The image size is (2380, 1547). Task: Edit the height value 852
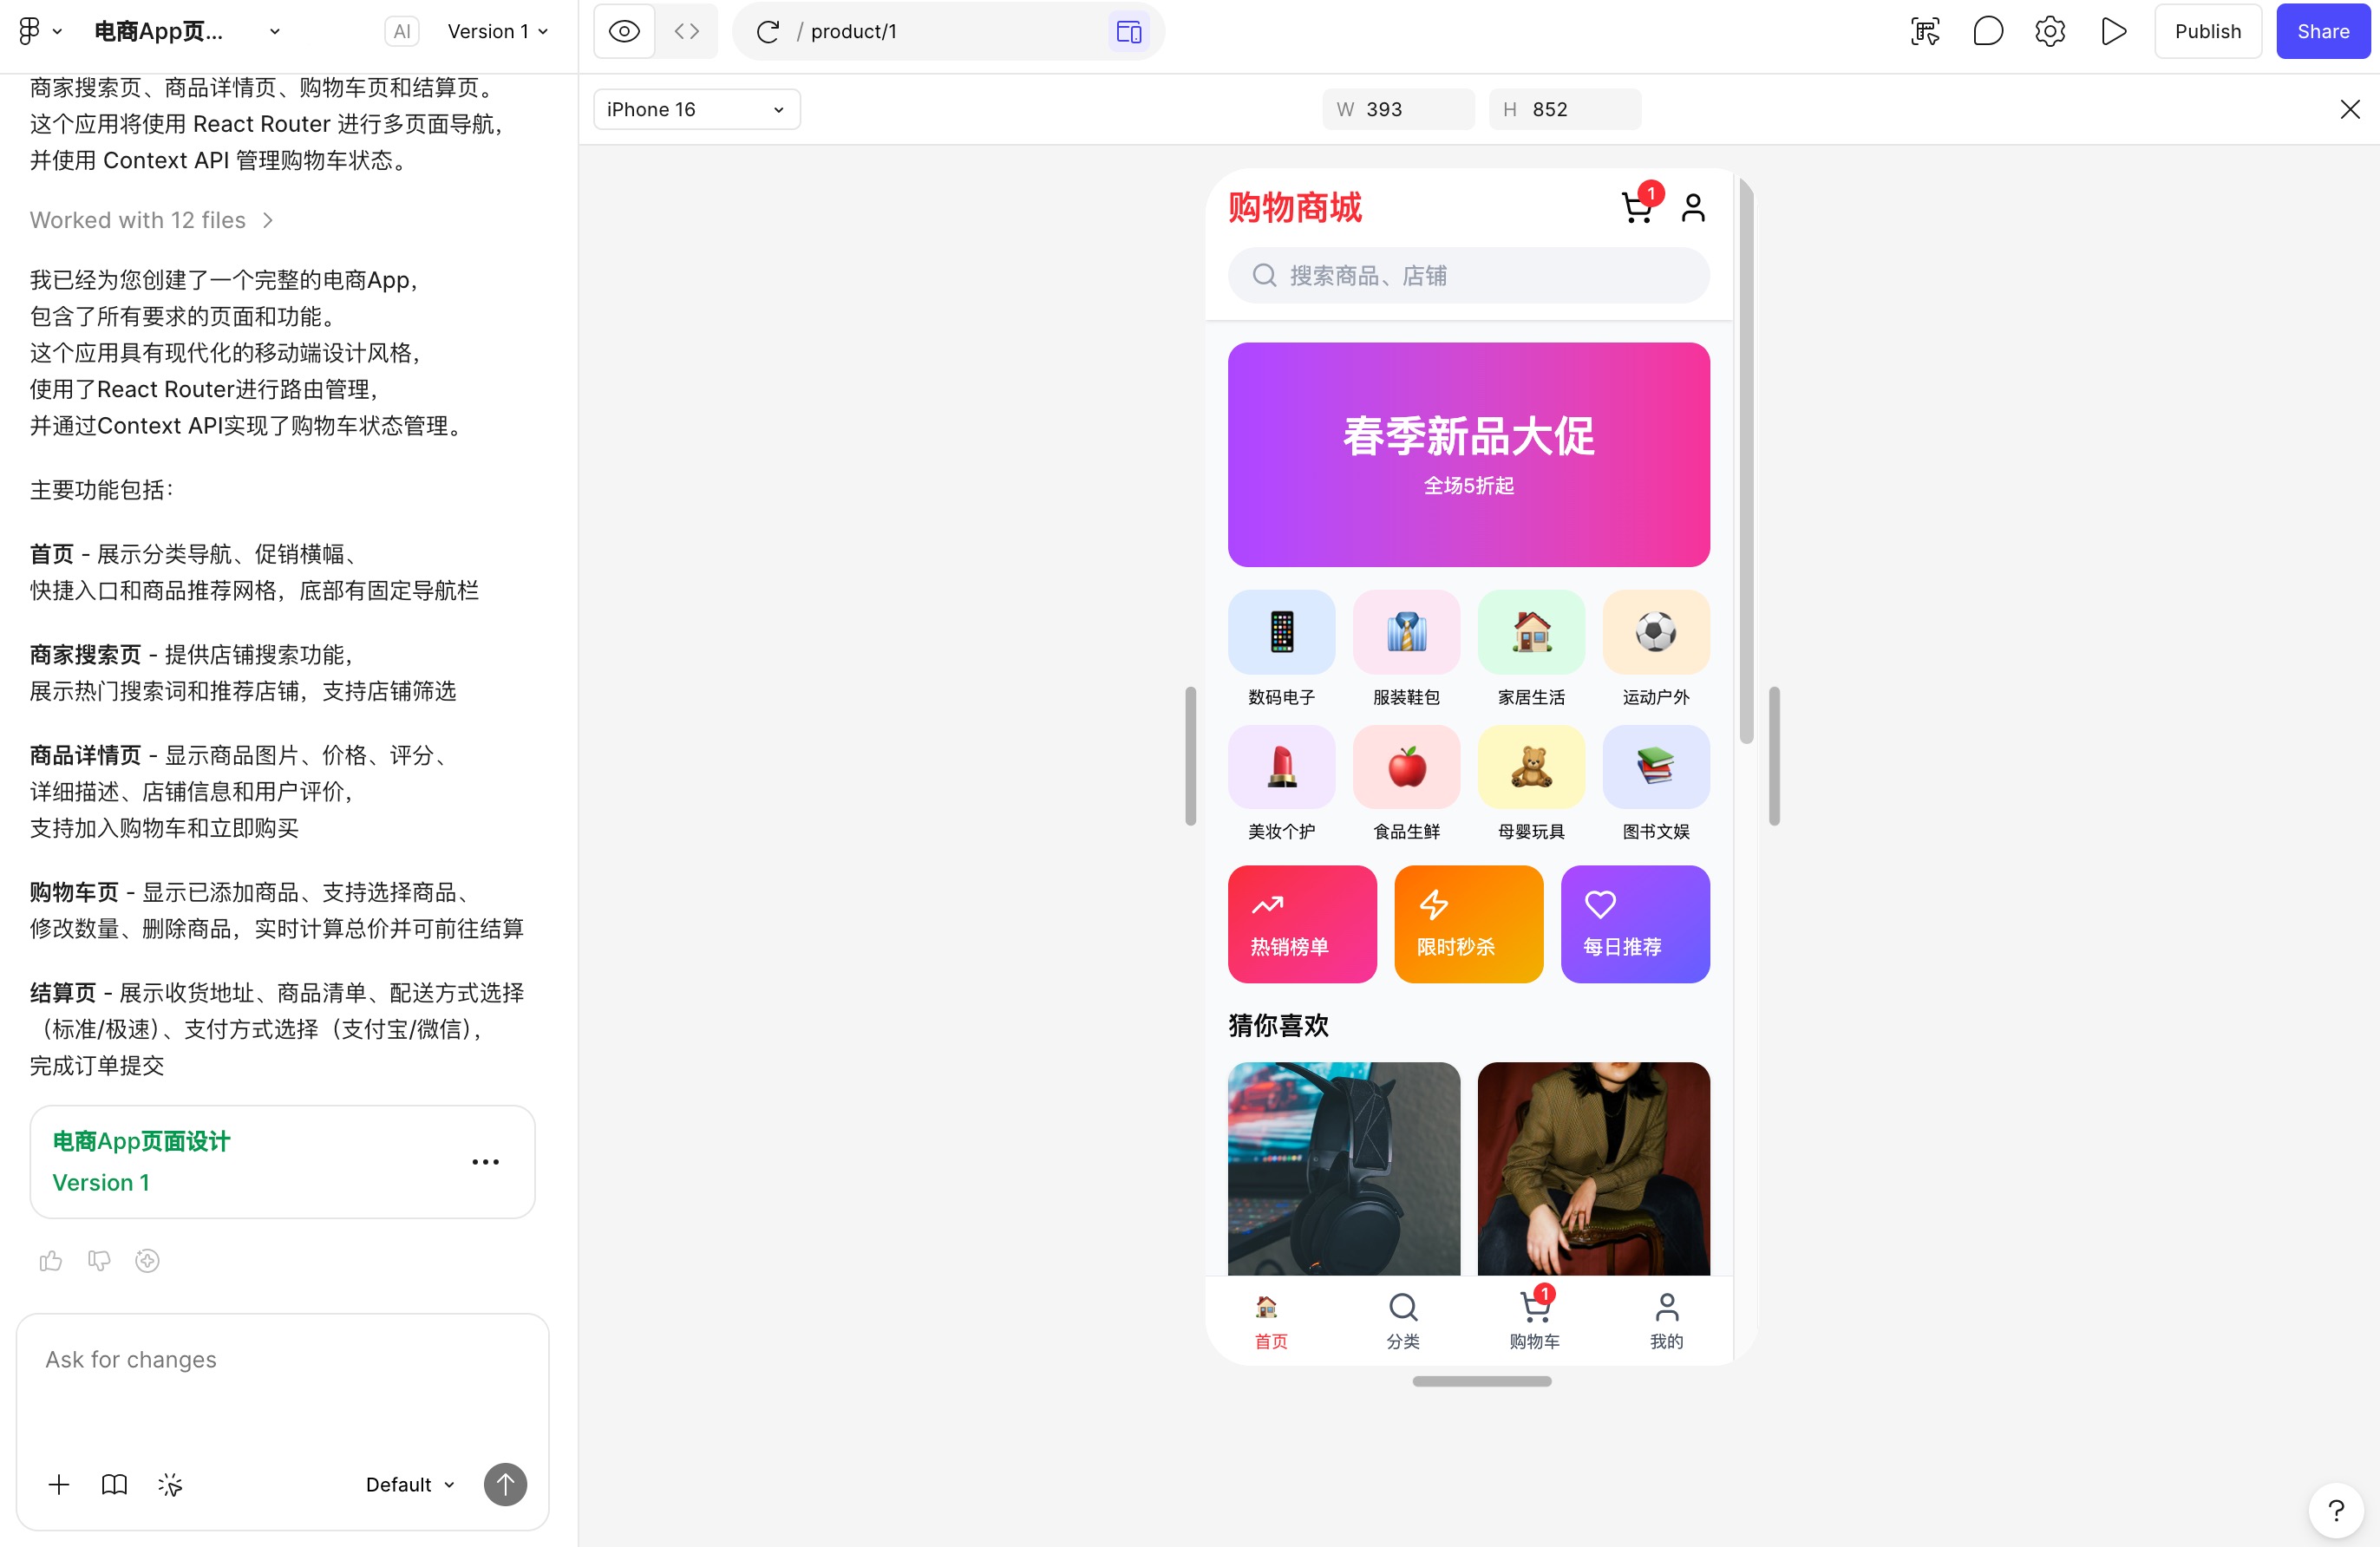click(x=1565, y=110)
